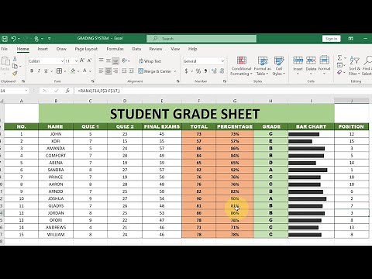Screen dimensions: 372x279
Task: Click the Fill Color paint bucket
Action: coord(73,71)
